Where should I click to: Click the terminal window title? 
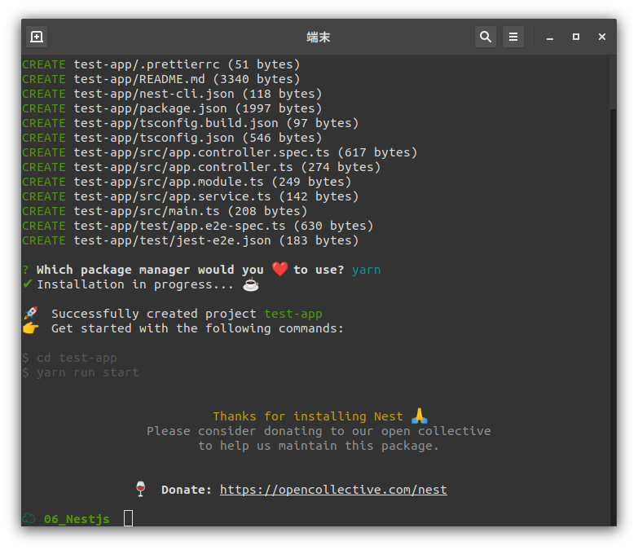(319, 37)
